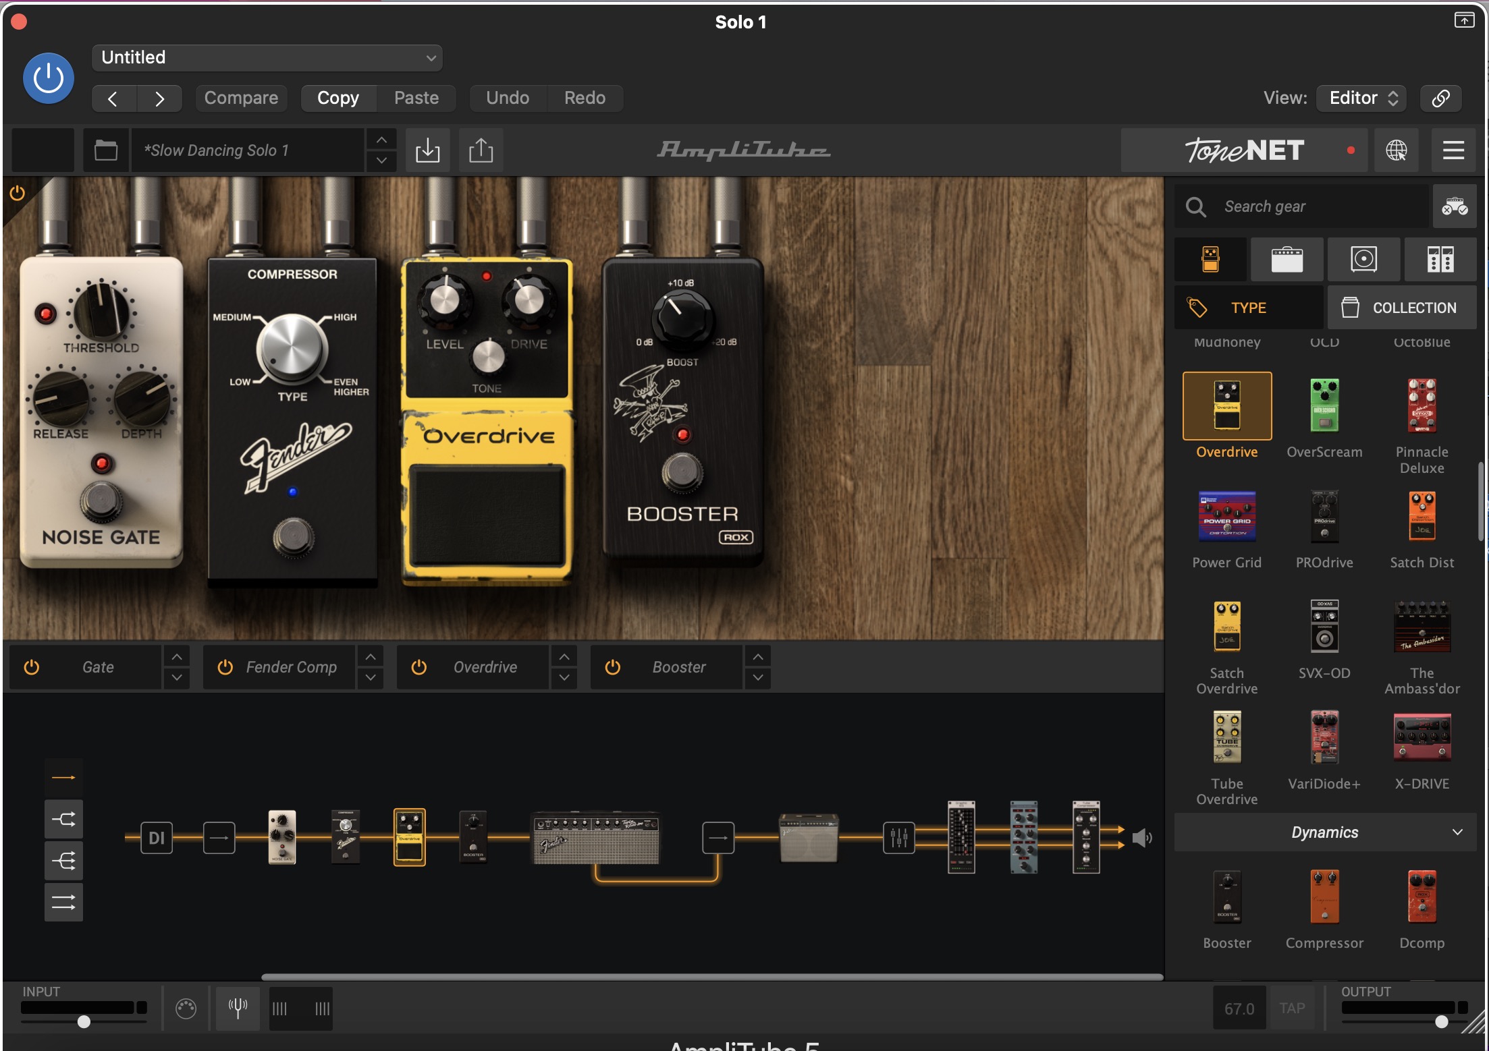Click the gear filter icon beside search

tap(1455, 206)
